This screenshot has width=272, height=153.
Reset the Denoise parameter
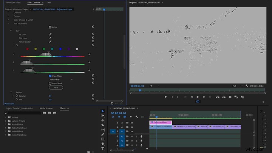pos(93,96)
